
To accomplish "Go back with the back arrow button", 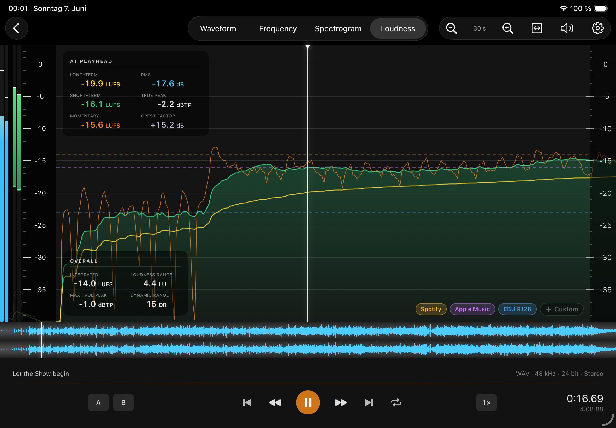I will click(x=17, y=28).
